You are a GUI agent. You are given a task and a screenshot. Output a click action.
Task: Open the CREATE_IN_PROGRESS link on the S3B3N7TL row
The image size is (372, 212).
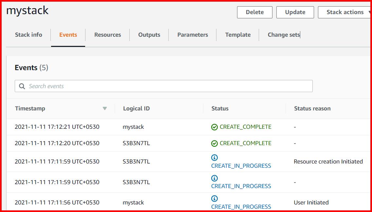click(x=241, y=166)
